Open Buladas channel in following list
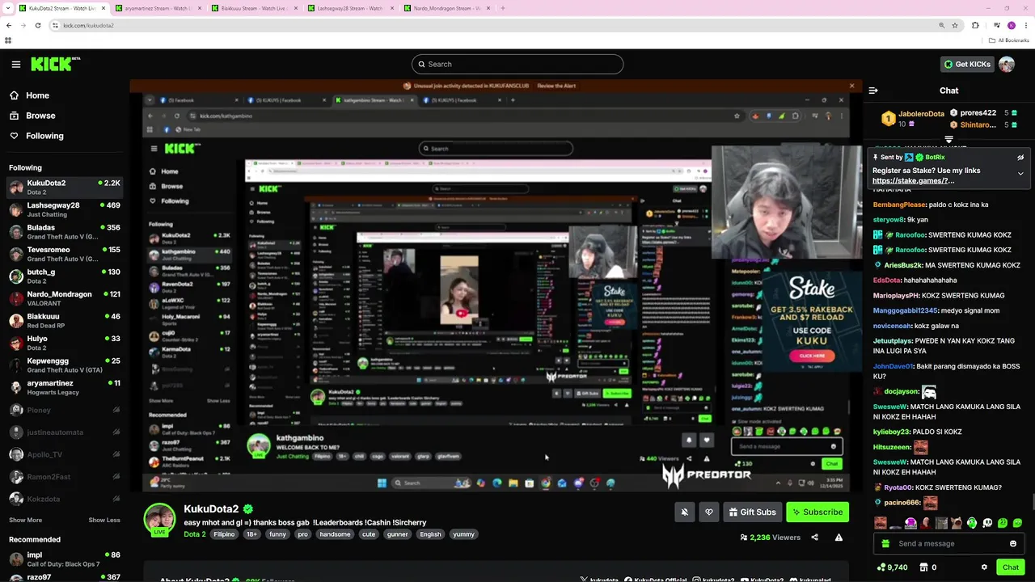 [65, 232]
